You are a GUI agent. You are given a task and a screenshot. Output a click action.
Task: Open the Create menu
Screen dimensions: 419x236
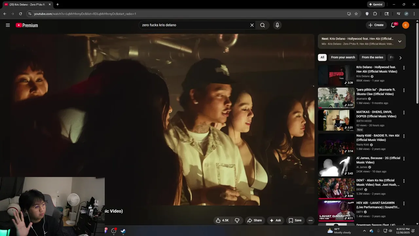pos(376,25)
